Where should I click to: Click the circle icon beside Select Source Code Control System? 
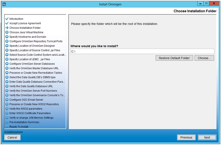[x=7, y=55]
